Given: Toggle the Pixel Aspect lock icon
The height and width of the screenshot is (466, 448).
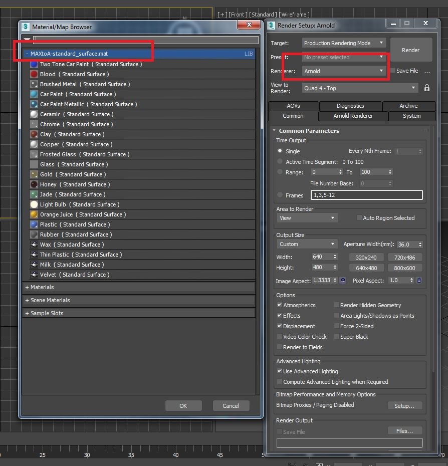Looking at the screenshot, I should point(419,281).
